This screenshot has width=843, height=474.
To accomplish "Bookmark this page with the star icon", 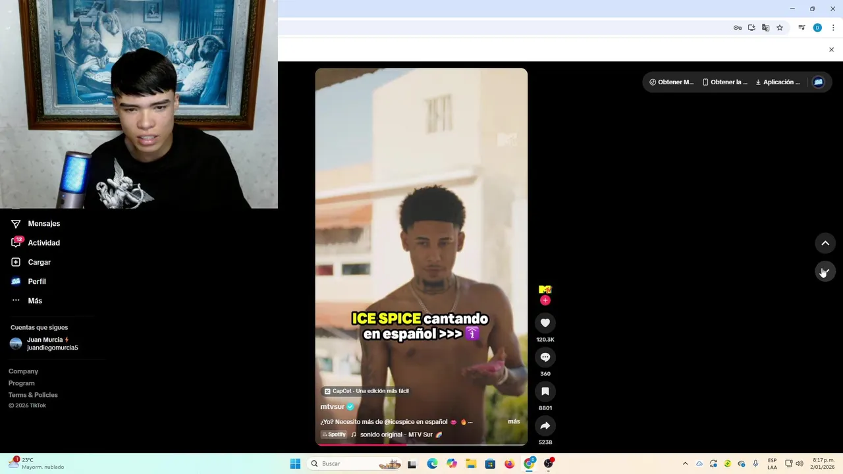I will tap(780, 28).
